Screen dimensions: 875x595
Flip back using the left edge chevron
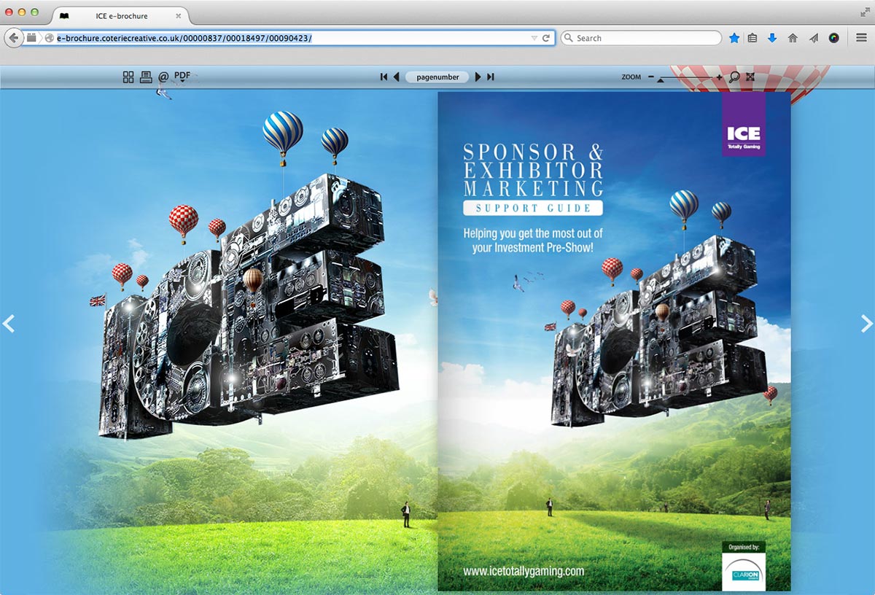tap(9, 323)
